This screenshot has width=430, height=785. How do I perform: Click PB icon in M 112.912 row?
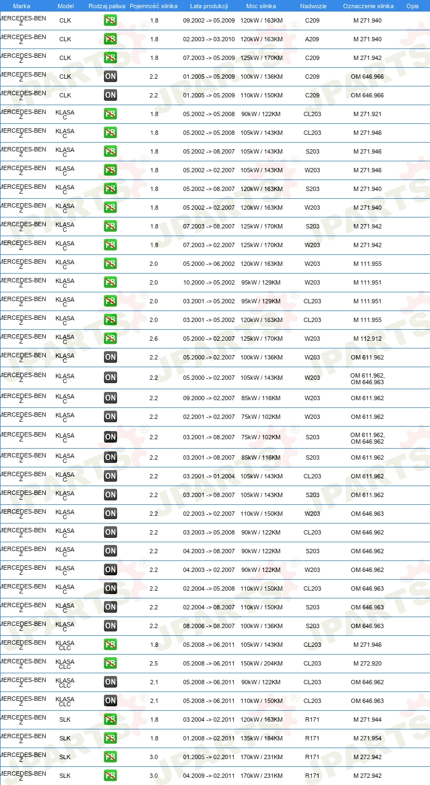(x=111, y=339)
